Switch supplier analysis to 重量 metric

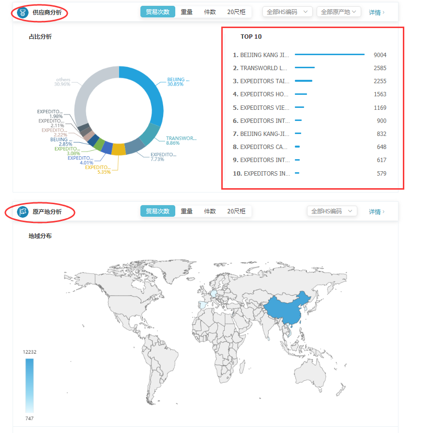pos(186,11)
